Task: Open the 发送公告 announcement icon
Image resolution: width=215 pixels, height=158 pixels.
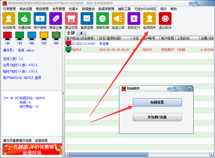Action: tap(118, 19)
